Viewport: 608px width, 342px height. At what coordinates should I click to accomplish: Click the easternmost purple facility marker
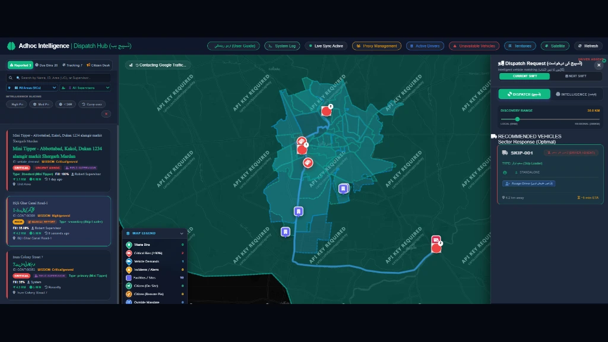coord(343,189)
